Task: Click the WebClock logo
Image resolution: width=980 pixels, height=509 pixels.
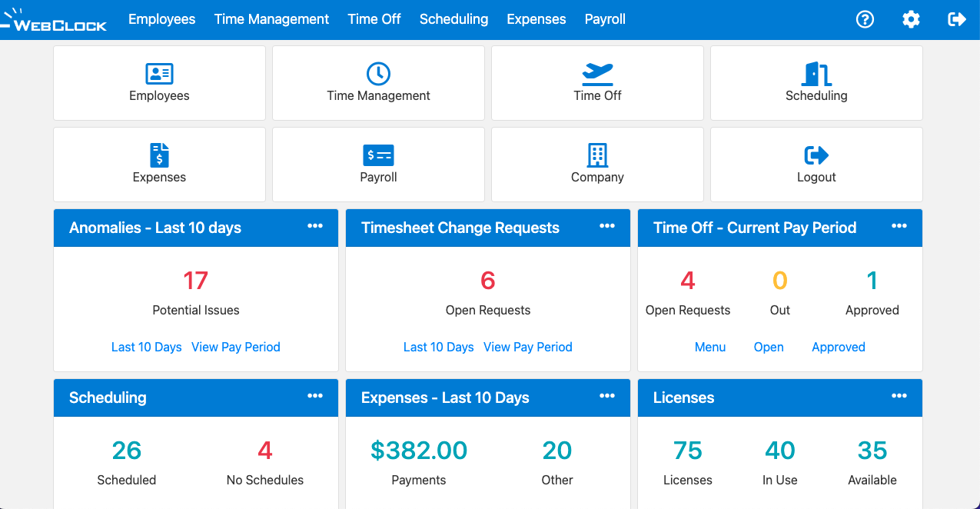Action: click(54, 20)
